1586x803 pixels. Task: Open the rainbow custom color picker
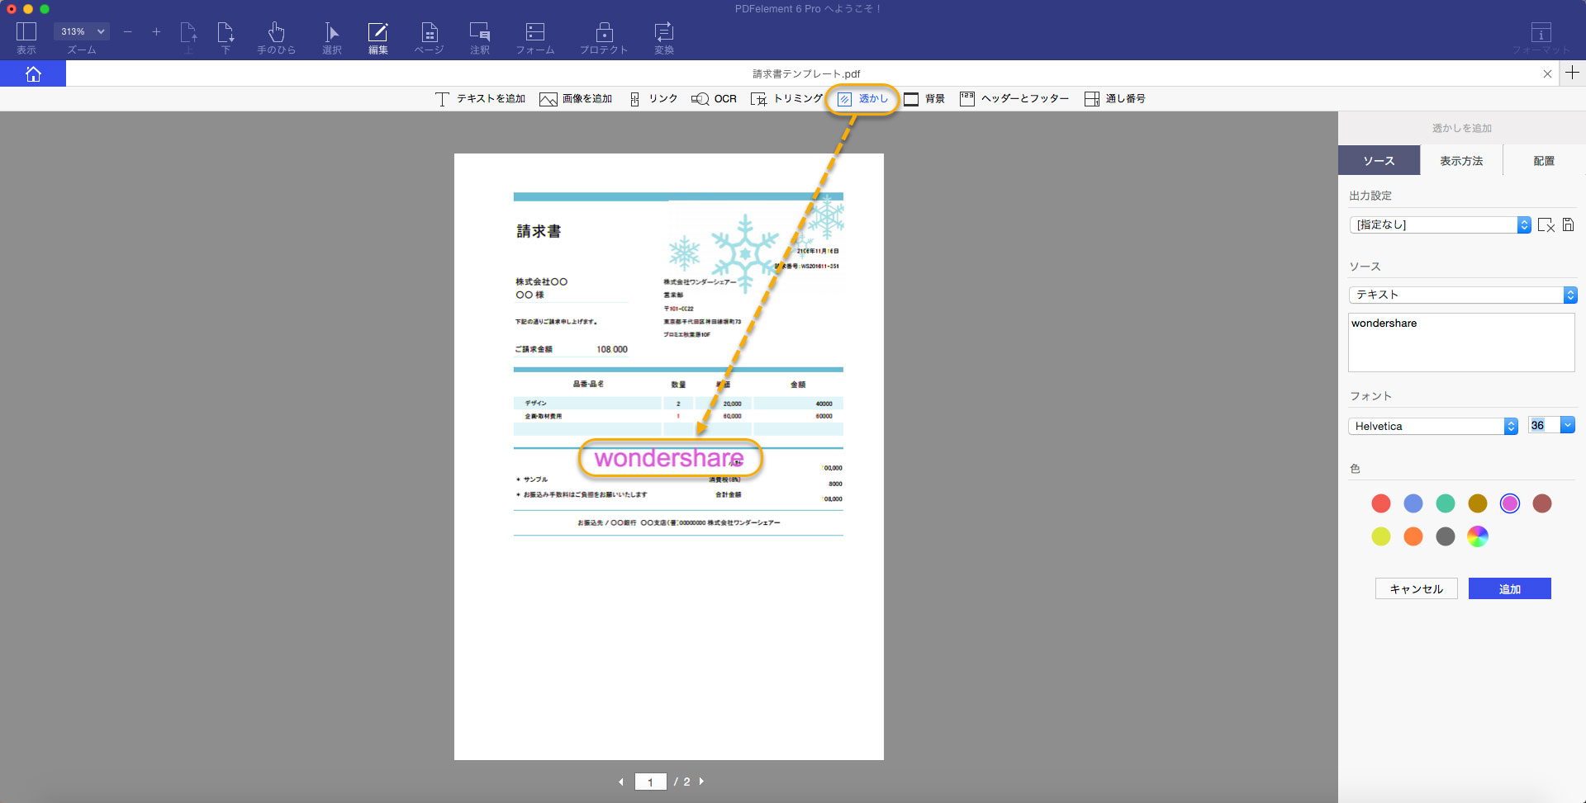(1478, 536)
